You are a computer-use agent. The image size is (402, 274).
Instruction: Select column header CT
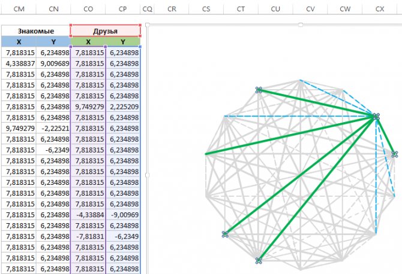pos(241,9)
